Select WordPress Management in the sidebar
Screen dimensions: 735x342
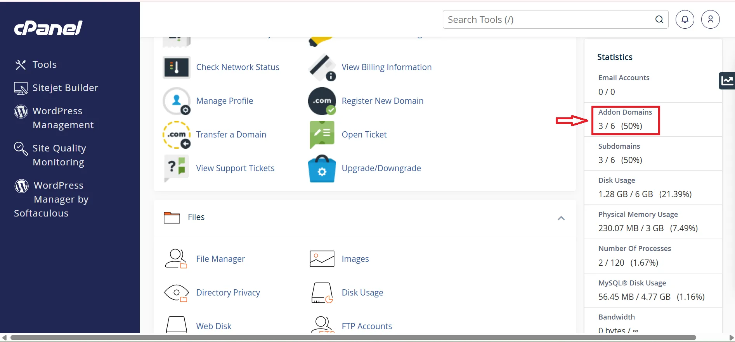click(63, 118)
